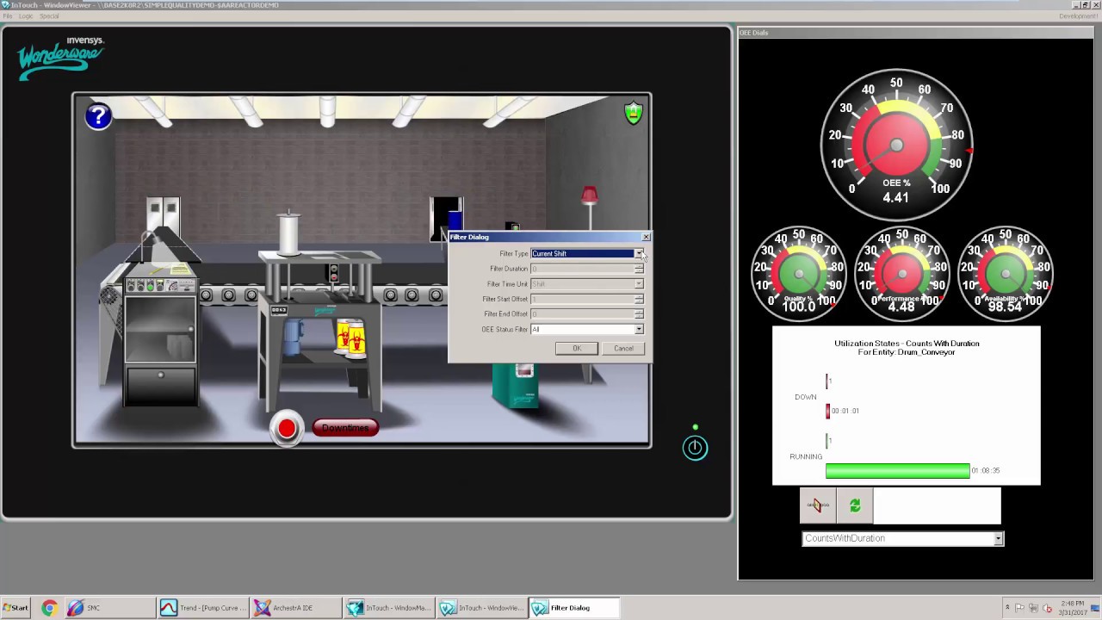The height and width of the screenshot is (620, 1102).
Task: Click the DOWN label in the chart
Action: (806, 397)
